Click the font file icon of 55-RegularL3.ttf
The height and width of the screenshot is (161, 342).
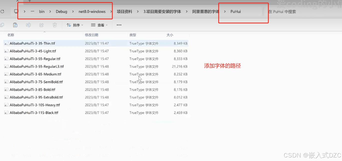point(6,66)
